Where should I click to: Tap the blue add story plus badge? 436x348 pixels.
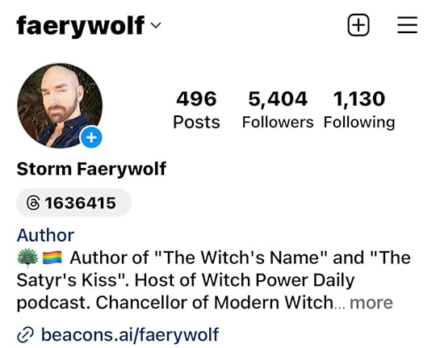click(x=91, y=137)
